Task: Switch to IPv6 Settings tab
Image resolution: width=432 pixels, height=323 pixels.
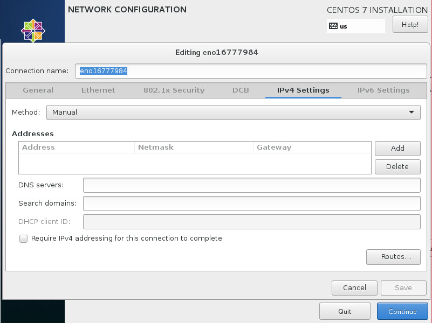Action: pos(383,90)
